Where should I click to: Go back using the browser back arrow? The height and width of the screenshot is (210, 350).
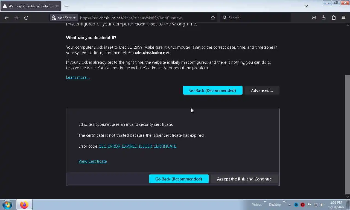tap(7, 17)
